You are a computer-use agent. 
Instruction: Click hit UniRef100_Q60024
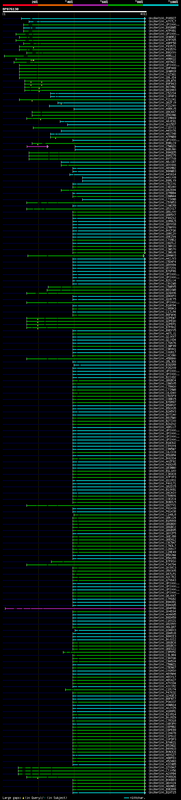[162, 783]
